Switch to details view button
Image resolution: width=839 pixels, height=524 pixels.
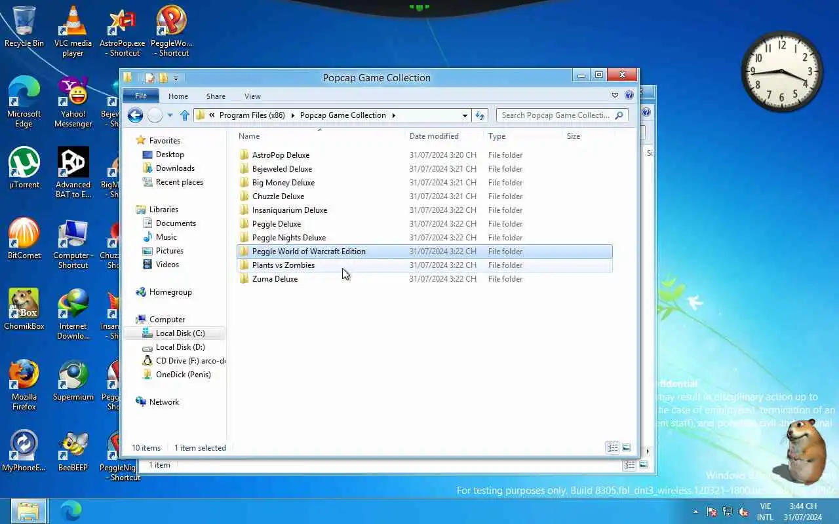(613, 448)
